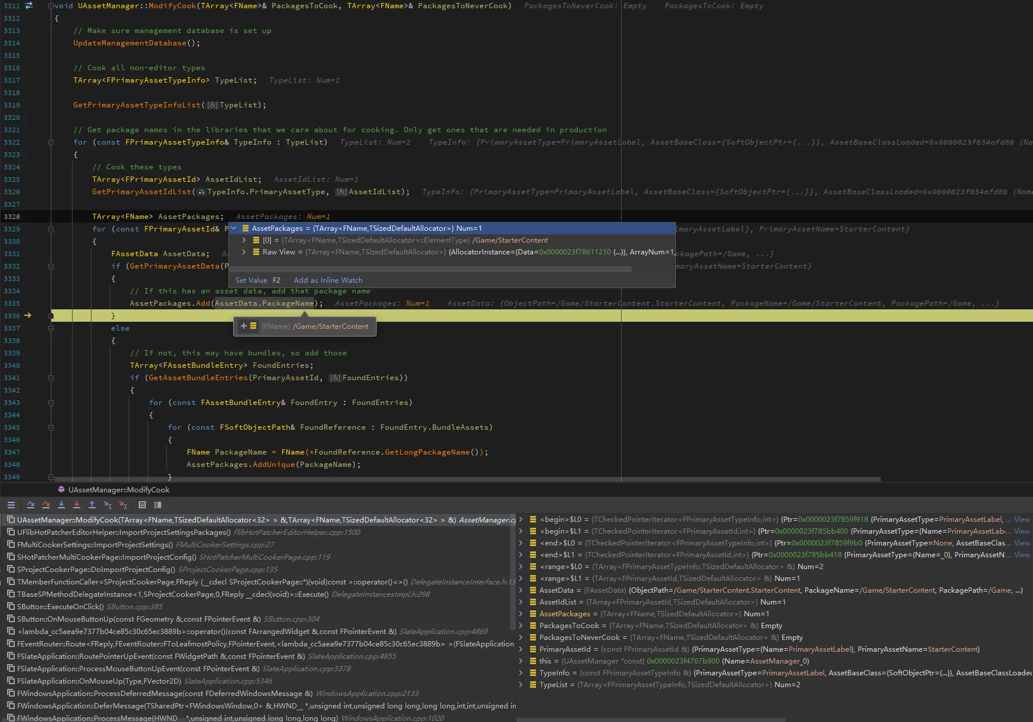
Task: Click the Step Over debugger icon
Action: [31, 505]
